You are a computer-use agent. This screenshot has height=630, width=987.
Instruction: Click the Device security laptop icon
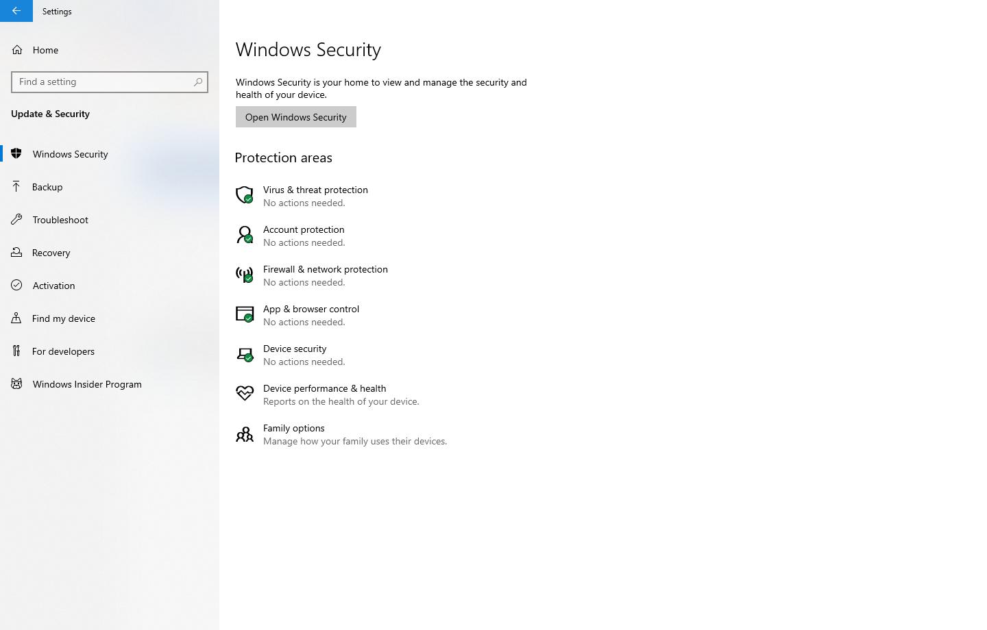pos(245,354)
